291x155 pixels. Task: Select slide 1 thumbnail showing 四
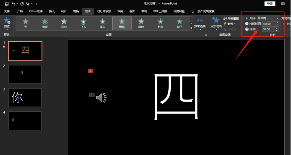click(x=25, y=51)
